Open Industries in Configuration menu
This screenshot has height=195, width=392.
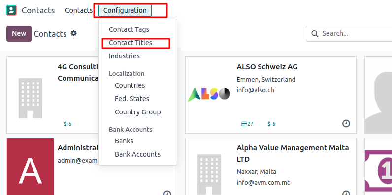tap(124, 56)
